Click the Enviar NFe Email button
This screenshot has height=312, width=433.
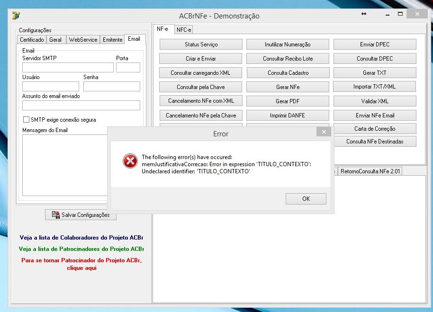click(x=375, y=116)
